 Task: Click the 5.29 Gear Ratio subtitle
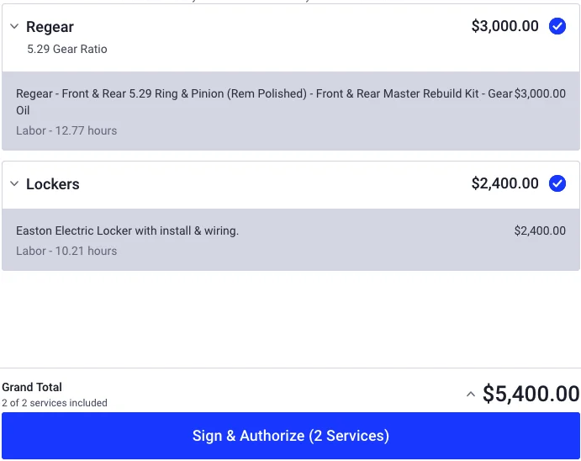(x=67, y=49)
